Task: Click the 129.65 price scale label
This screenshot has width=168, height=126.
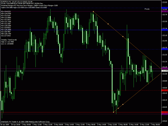Action: [x=165, y=121]
